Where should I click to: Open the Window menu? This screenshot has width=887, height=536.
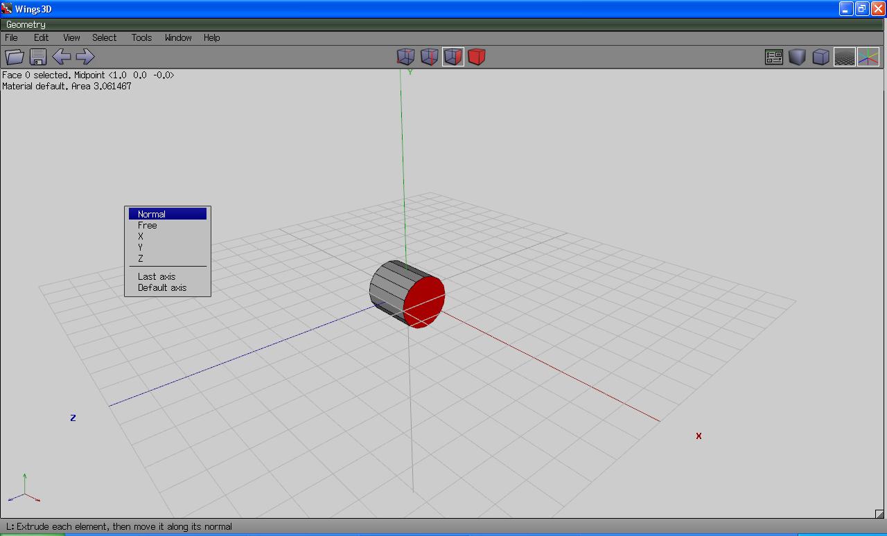(178, 38)
